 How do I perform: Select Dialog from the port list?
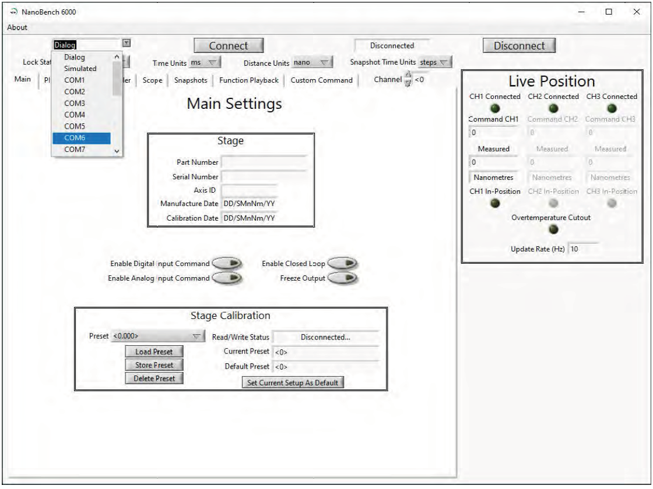point(82,58)
